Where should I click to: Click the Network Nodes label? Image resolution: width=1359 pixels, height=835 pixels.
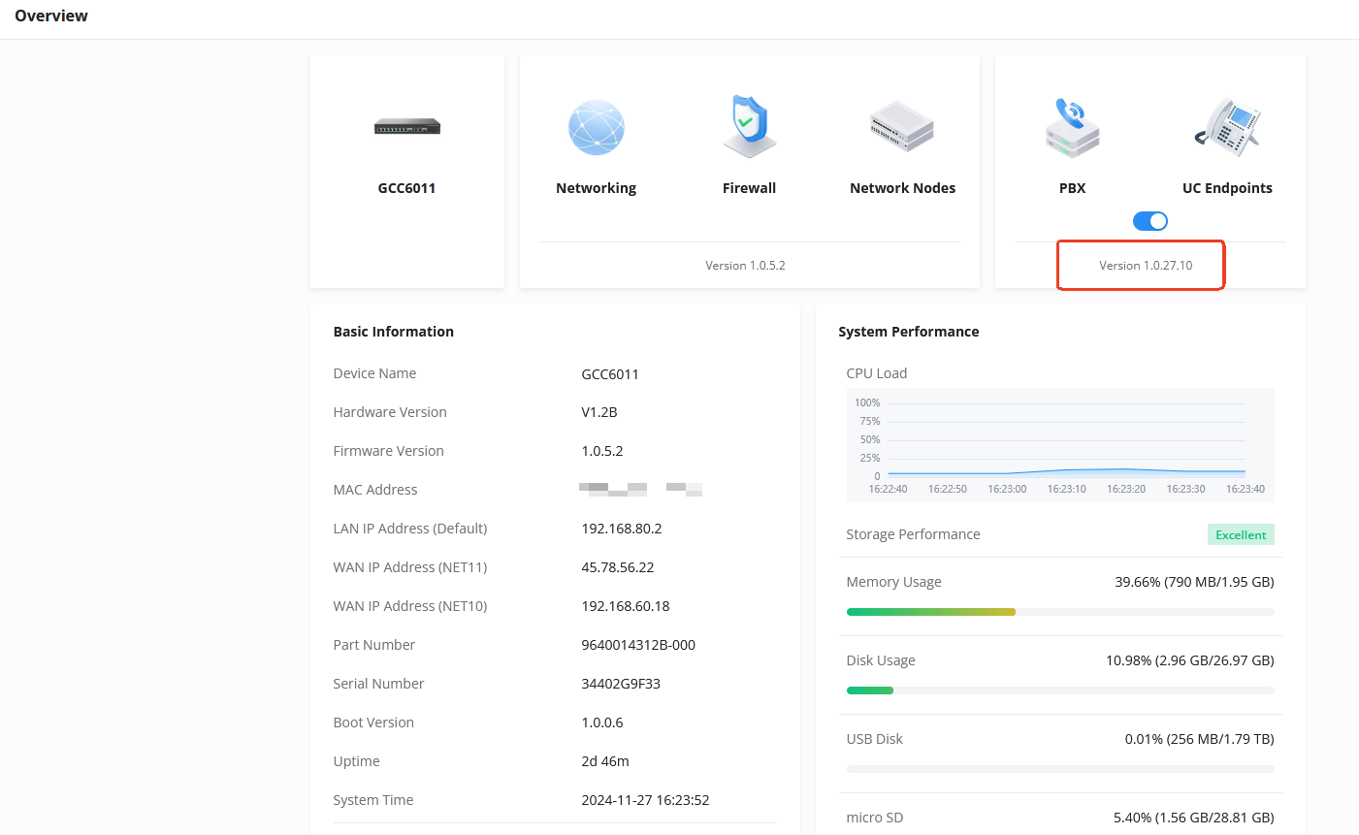(902, 188)
